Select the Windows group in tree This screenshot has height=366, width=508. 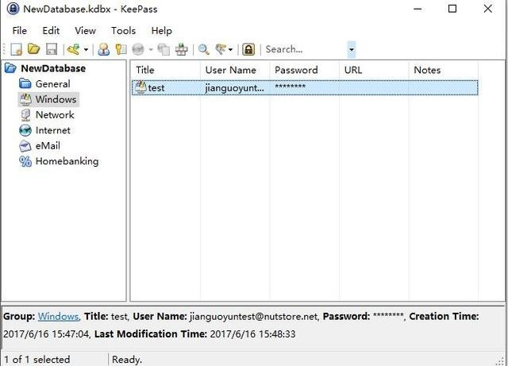click(x=56, y=99)
